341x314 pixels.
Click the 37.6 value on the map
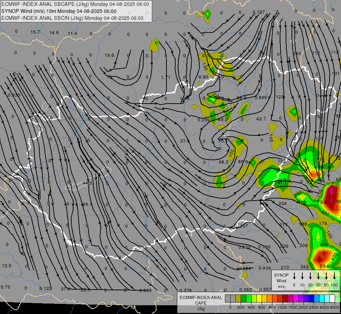pos(185,141)
